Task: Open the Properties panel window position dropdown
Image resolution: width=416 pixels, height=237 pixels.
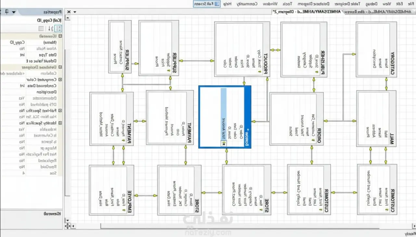Action: [14, 12]
